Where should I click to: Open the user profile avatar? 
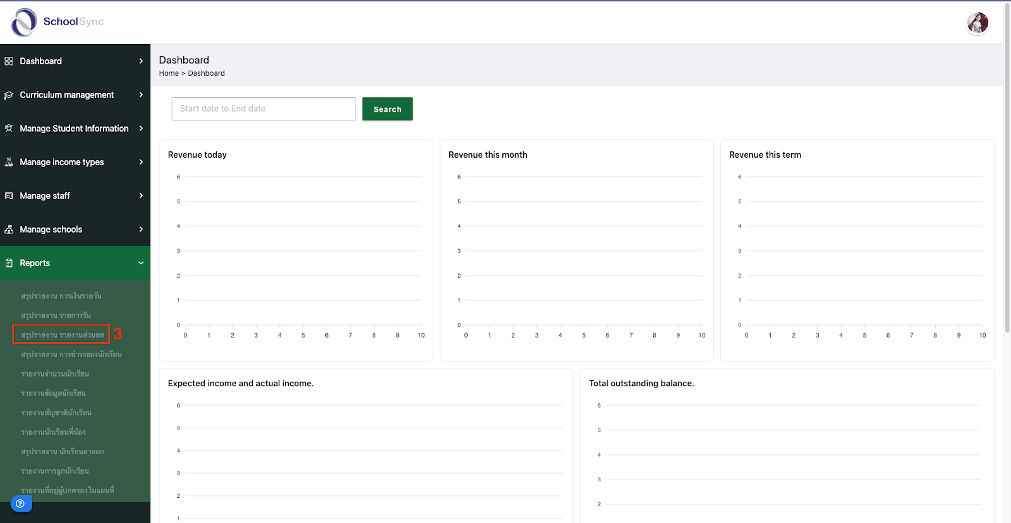pyautogui.click(x=978, y=23)
